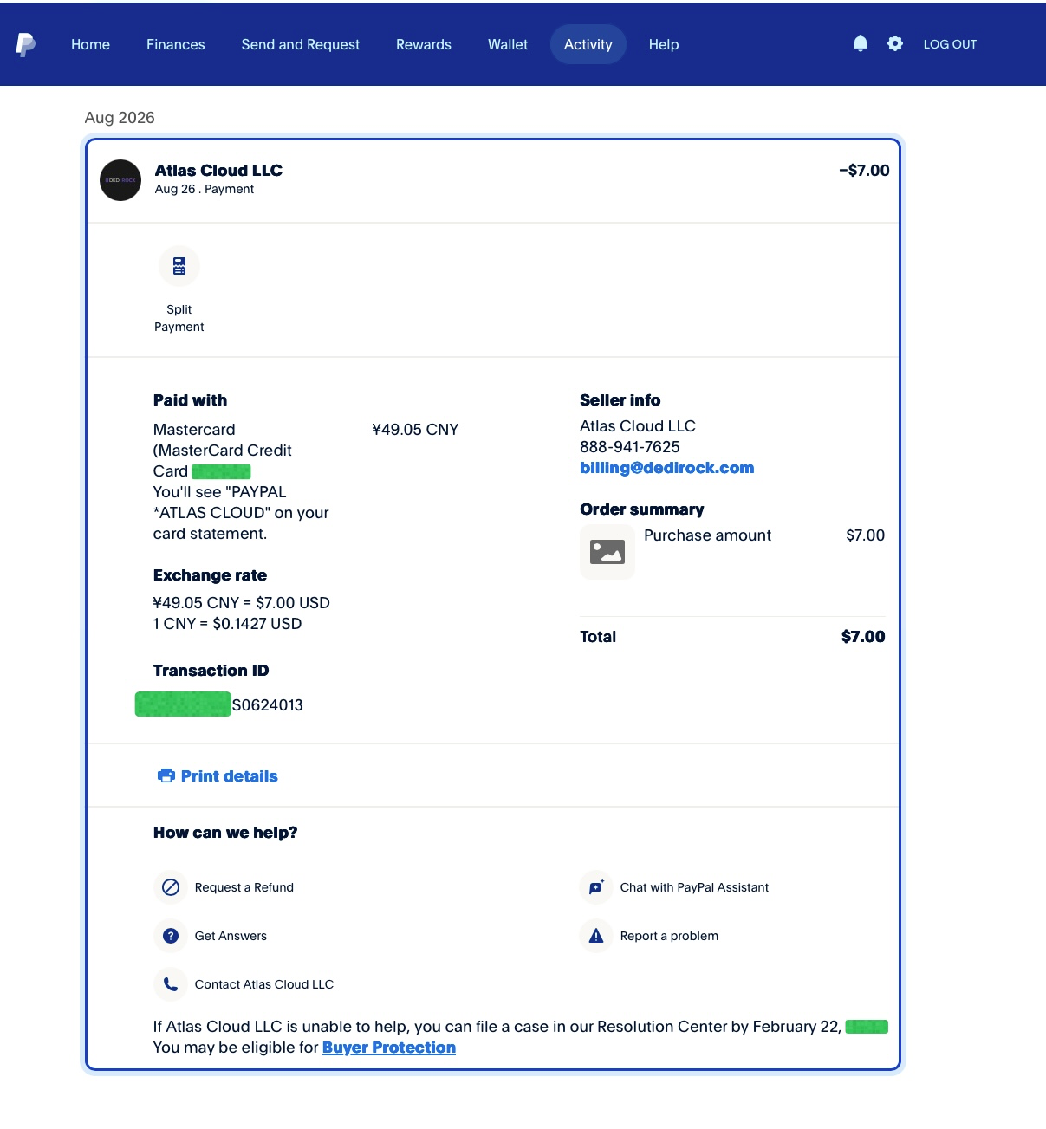Click the Chat with PayPal Assistant icon
Image resolution: width=1046 pixels, height=1129 pixels.
596,887
